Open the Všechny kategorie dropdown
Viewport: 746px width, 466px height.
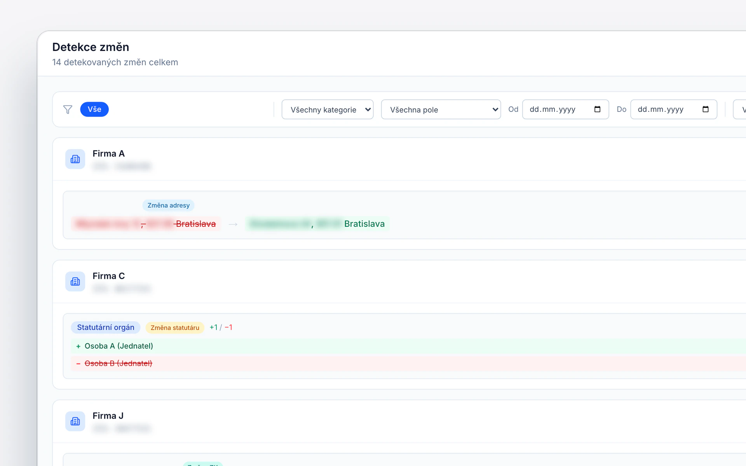(328, 110)
